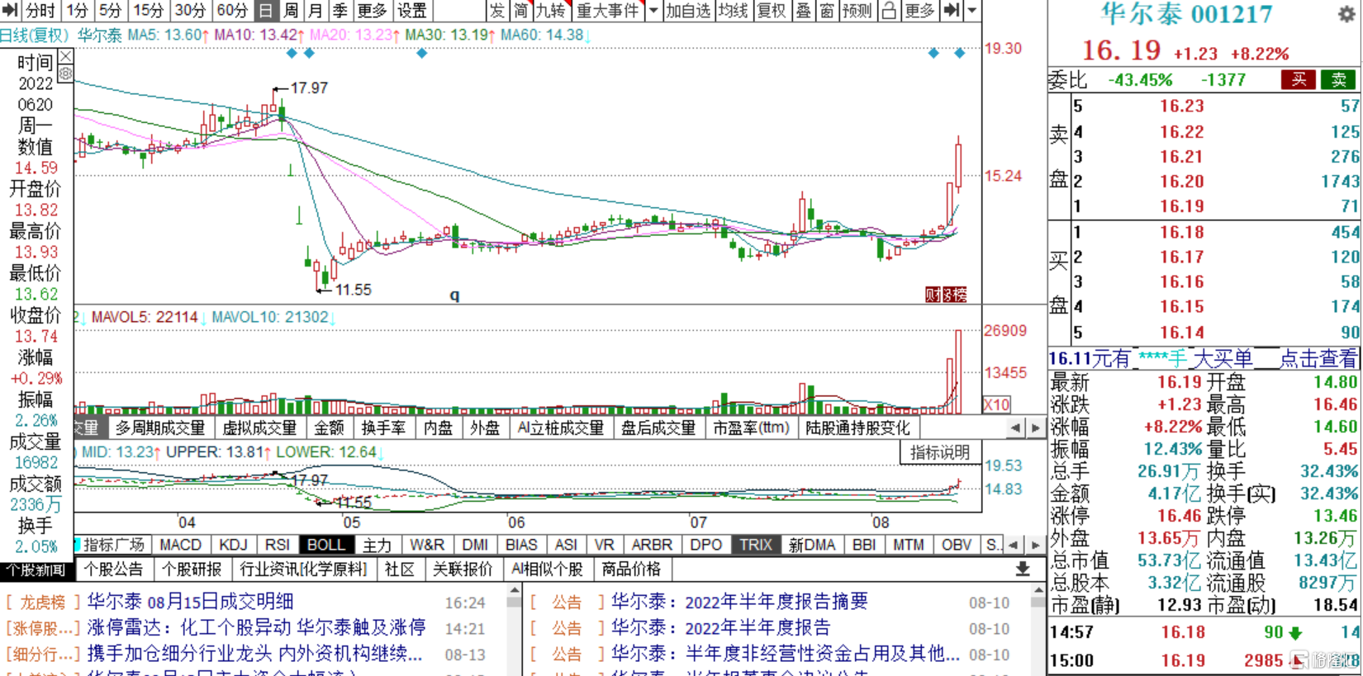
Task: Download news list with the download arrow icon
Action: [1023, 569]
